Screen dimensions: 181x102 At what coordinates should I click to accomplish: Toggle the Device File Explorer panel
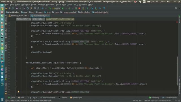pos(179,85)
